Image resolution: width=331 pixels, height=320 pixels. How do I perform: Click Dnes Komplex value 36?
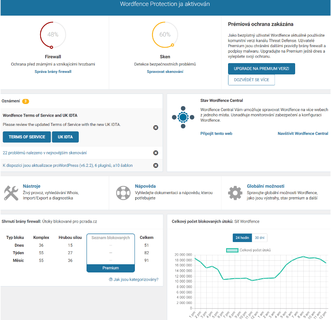[41, 245]
